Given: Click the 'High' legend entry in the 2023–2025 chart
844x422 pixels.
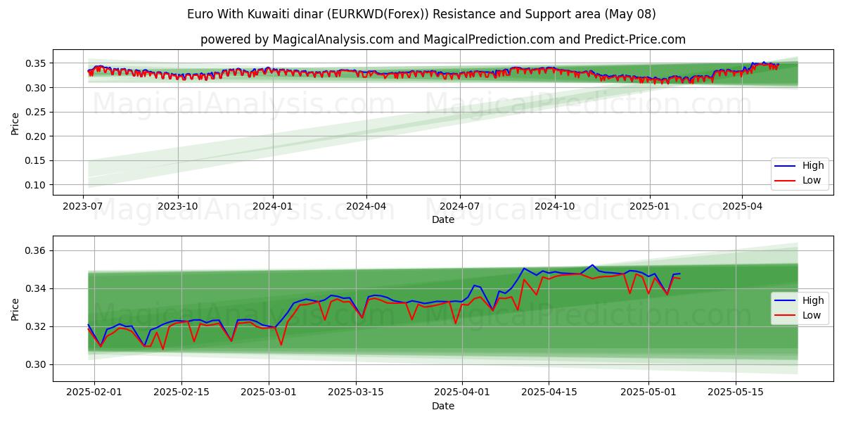Looking at the screenshot, I should (x=812, y=166).
